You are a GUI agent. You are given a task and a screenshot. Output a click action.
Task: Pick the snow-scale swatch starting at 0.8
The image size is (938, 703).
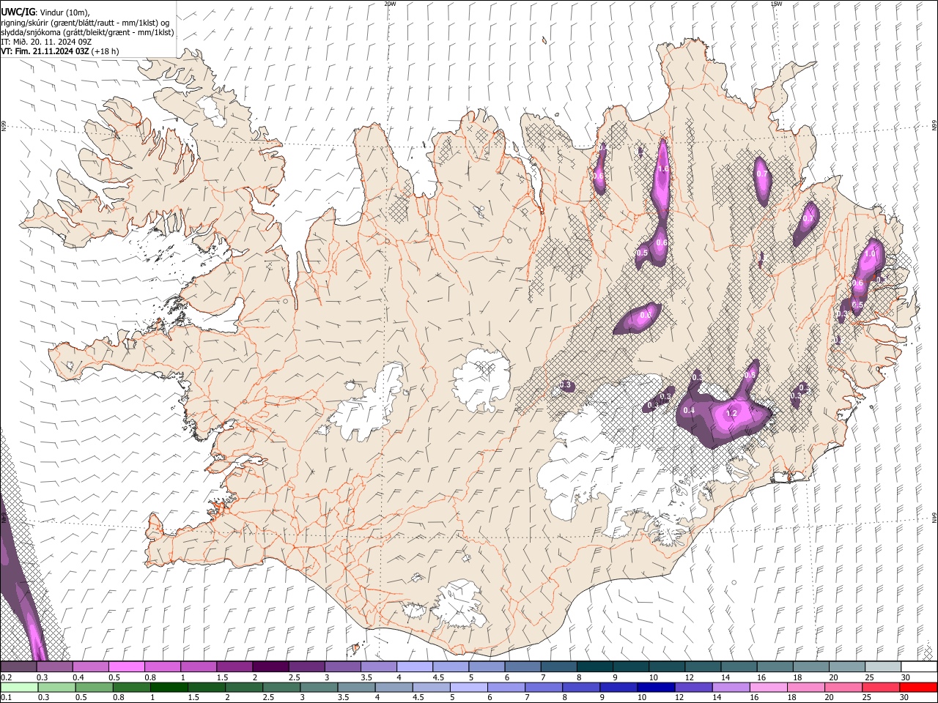click(162, 667)
